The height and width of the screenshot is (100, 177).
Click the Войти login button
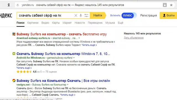(168, 16)
